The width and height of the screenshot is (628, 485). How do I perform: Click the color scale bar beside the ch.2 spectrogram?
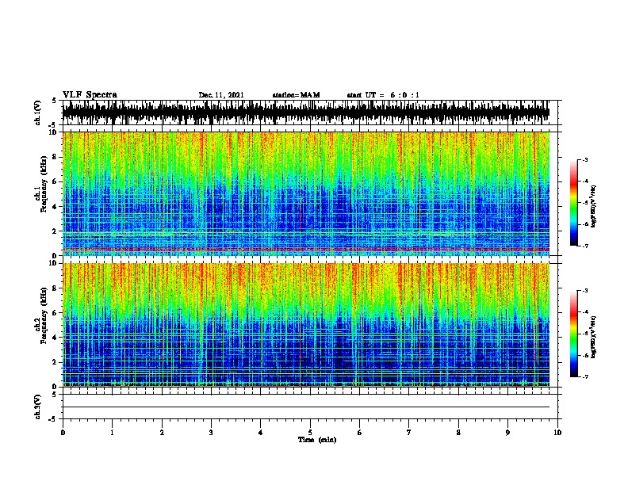point(573,334)
